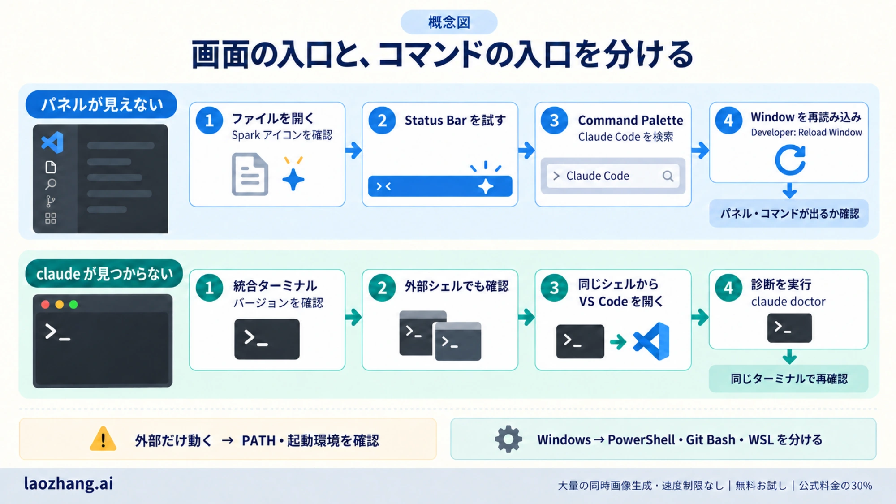Click the Status Bar を試す heading

pos(455,120)
